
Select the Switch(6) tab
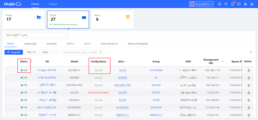tap(52, 44)
